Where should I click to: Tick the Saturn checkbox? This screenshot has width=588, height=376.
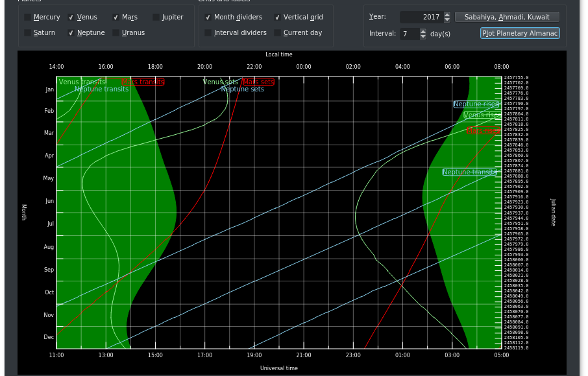tap(28, 33)
